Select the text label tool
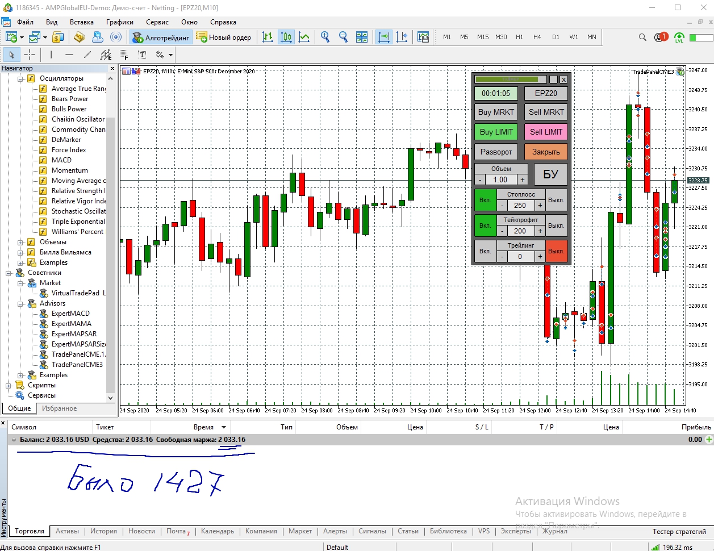The height and width of the screenshot is (551, 714). click(x=142, y=55)
